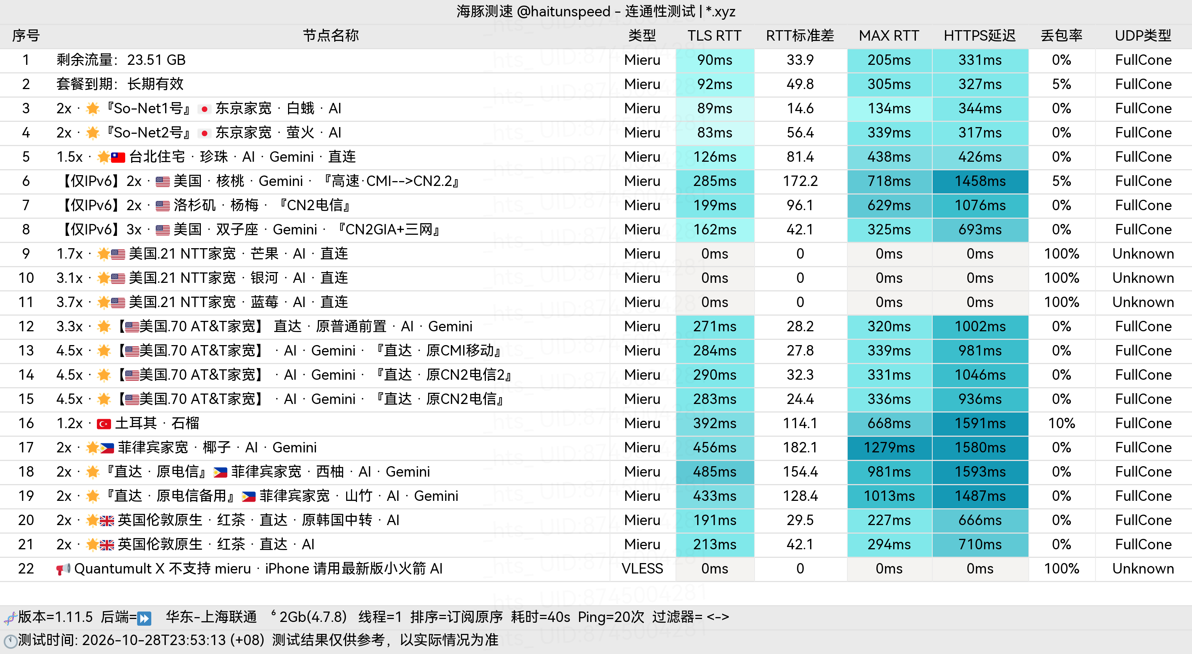
Task: Select the 1458ms HTTPS delay cell
Action: [x=980, y=181]
